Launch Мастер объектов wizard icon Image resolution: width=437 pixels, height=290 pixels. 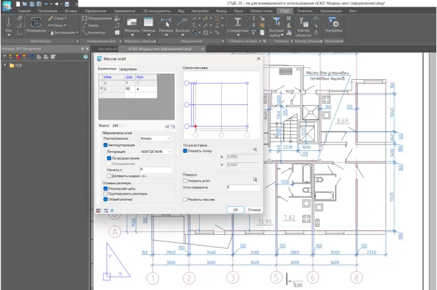[304, 24]
